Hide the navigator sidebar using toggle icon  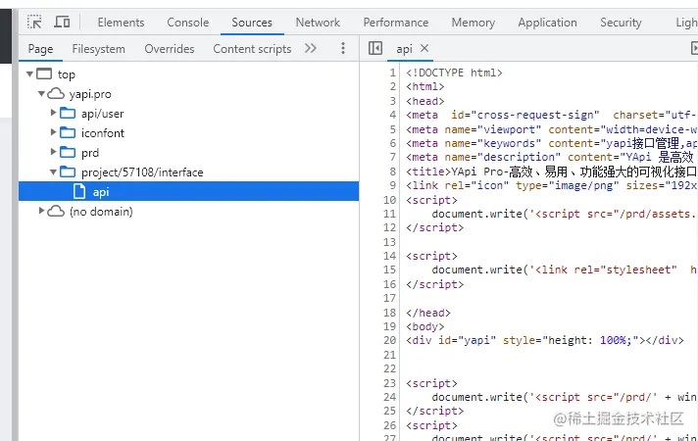[x=375, y=48]
